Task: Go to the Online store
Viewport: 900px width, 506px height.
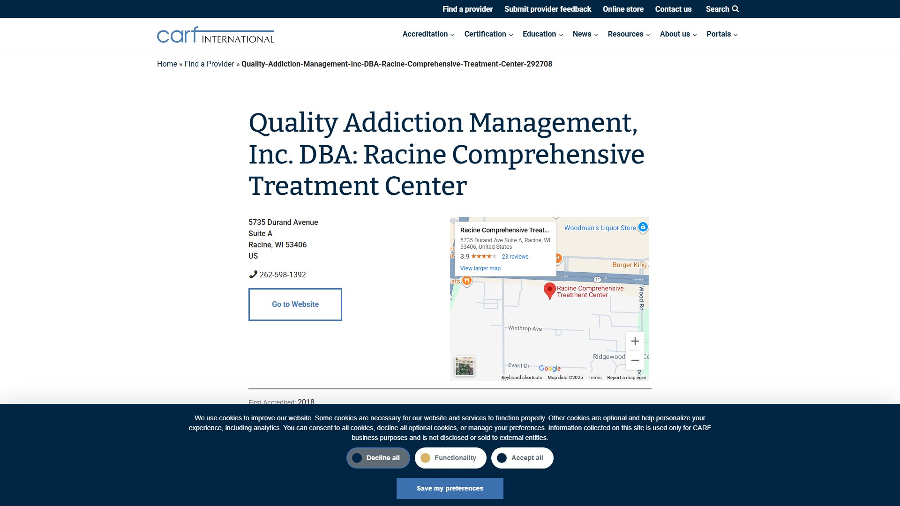Action: pyautogui.click(x=623, y=9)
